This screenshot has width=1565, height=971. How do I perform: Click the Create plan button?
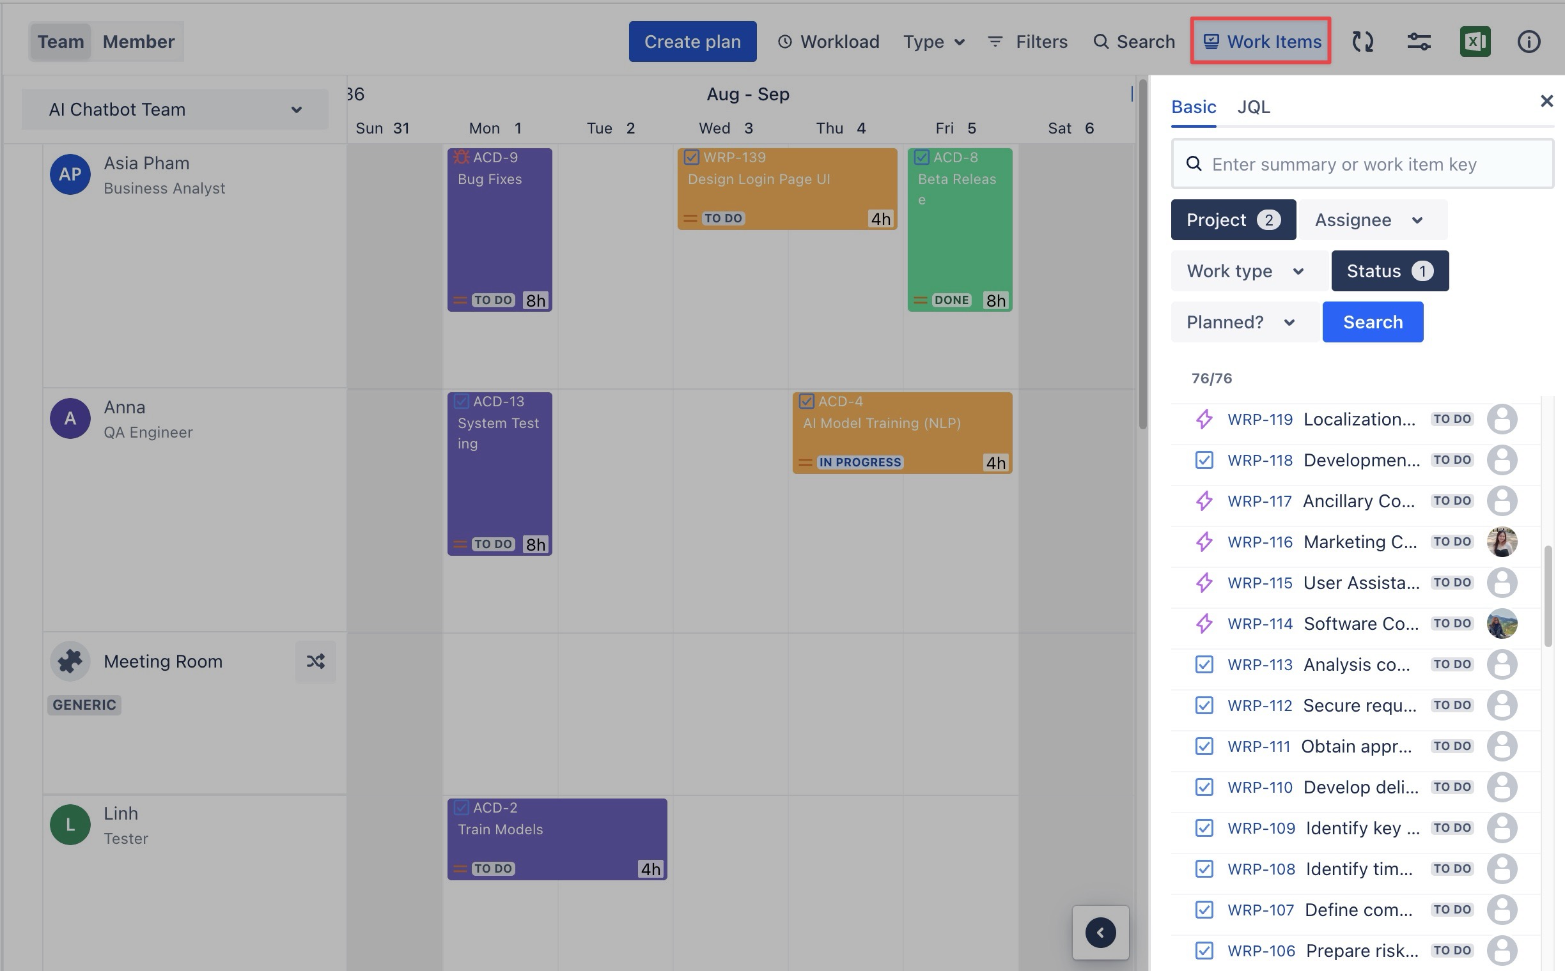click(x=692, y=42)
